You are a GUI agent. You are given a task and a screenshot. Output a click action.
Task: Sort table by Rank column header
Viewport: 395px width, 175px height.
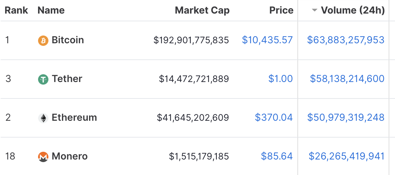click(x=16, y=10)
